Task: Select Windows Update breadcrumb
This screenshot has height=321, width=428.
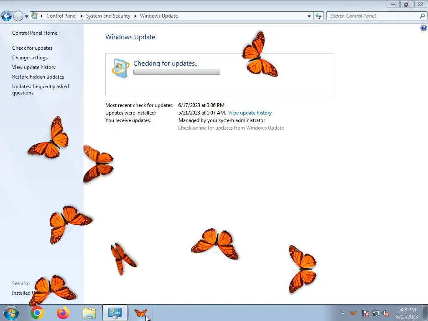Action: tap(159, 16)
